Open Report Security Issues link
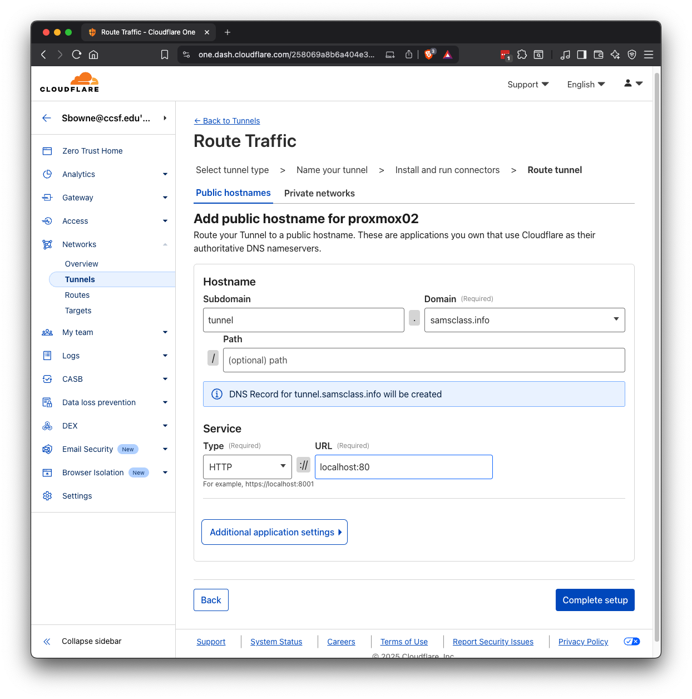The image size is (692, 699). [x=493, y=642]
